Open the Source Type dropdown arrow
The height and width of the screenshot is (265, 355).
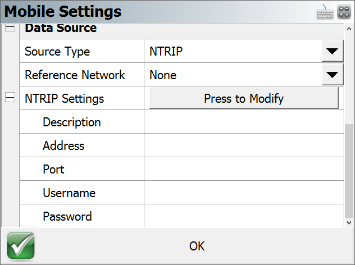[333, 51]
